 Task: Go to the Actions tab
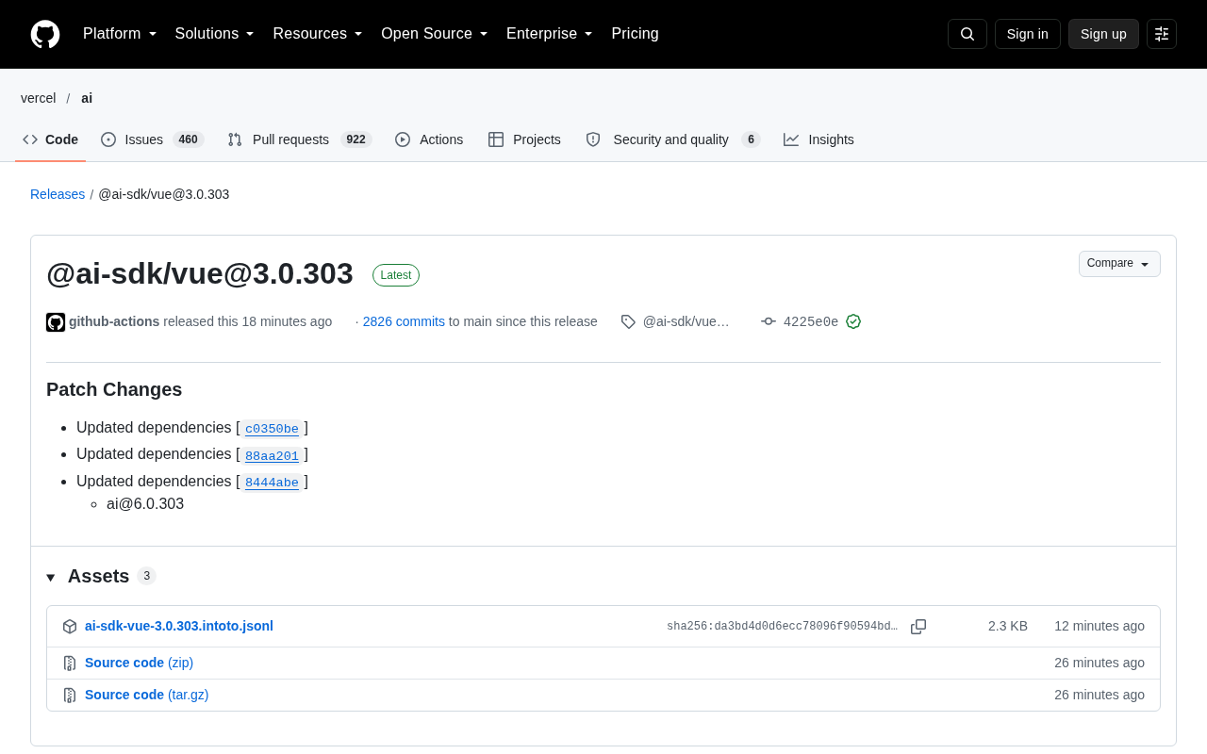click(x=429, y=139)
